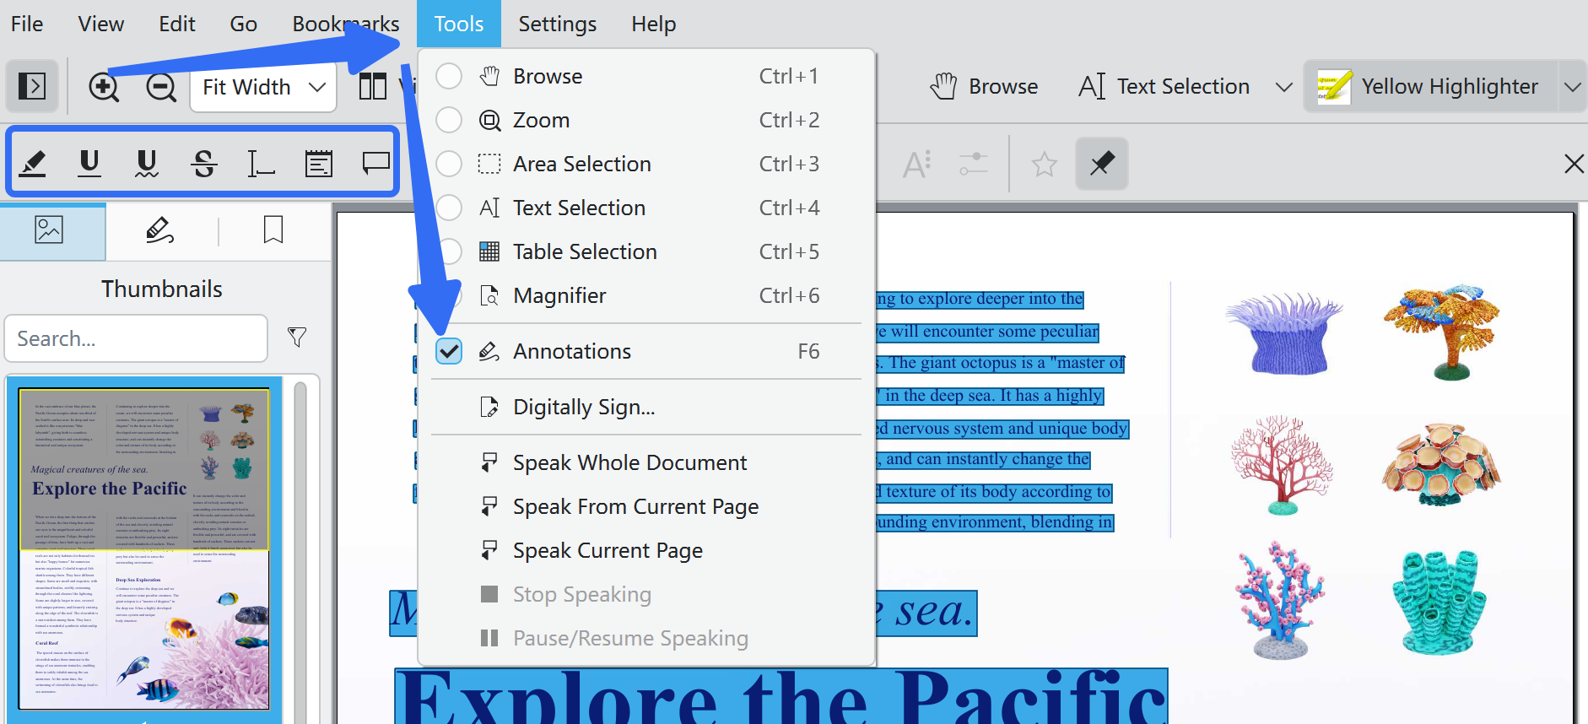Select the typewriter text annotation tool
Viewport: 1588px width, 724px height.
pyautogui.click(x=261, y=162)
